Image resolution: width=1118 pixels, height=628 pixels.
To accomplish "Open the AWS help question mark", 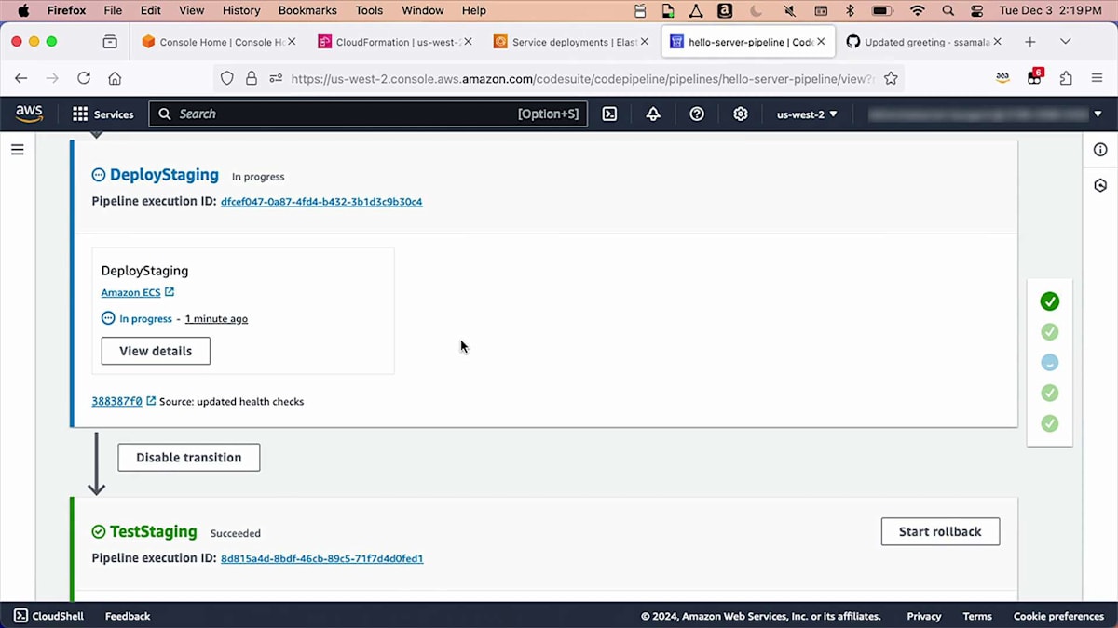I will coord(697,114).
